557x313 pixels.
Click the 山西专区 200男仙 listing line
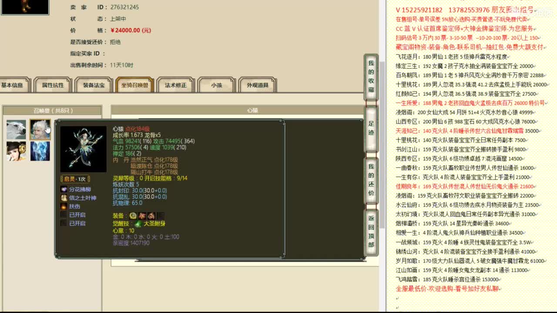click(x=467, y=122)
